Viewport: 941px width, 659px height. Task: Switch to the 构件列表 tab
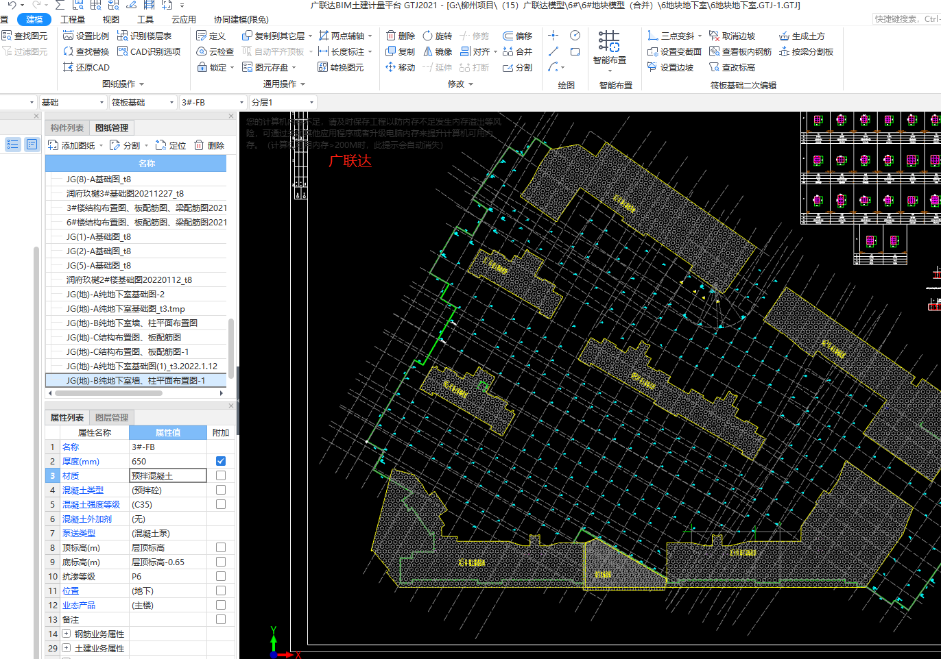pos(67,127)
